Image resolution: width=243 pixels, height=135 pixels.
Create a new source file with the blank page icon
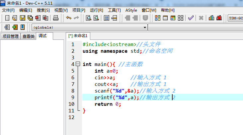(7, 18)
